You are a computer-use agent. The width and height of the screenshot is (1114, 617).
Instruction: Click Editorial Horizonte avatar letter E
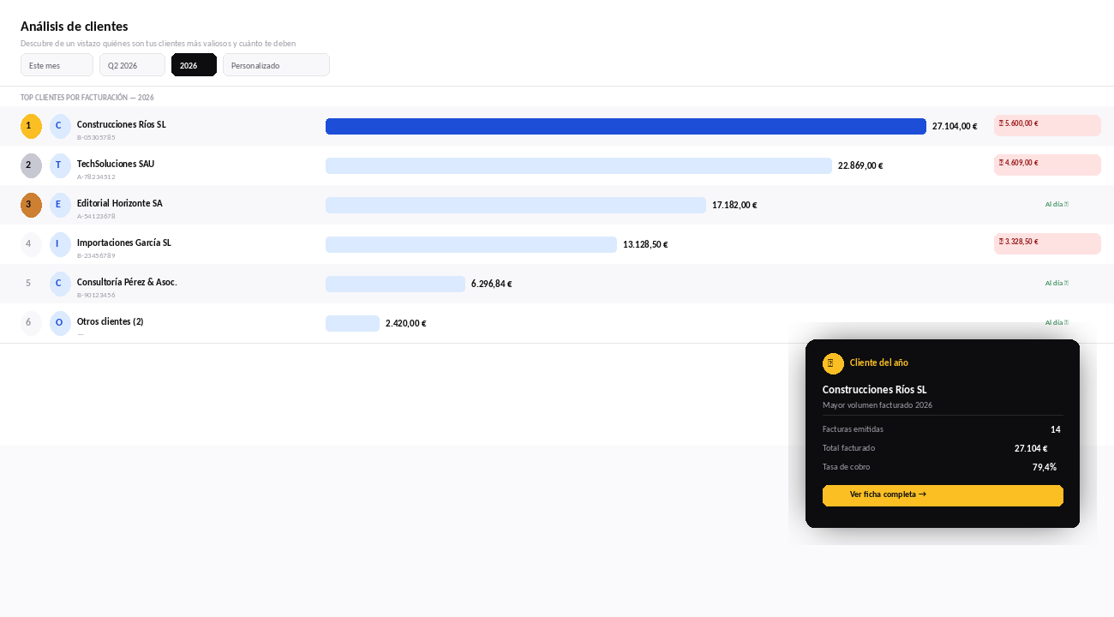click(60, 205)
